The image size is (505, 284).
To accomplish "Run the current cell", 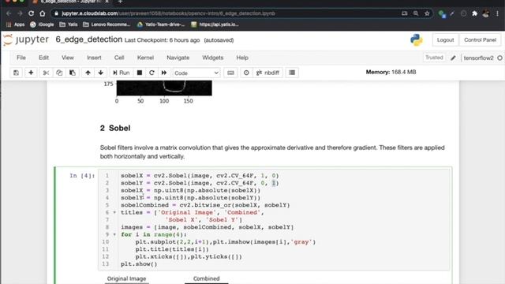I will click(x=121, y=73).
